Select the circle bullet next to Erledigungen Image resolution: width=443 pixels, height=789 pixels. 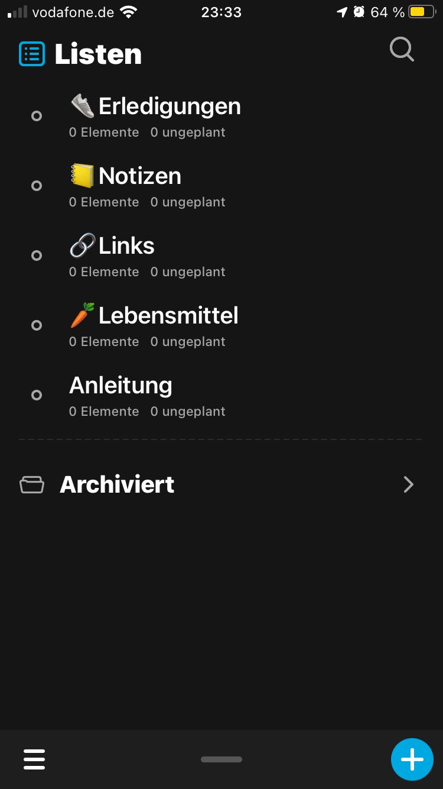(37, 116)
